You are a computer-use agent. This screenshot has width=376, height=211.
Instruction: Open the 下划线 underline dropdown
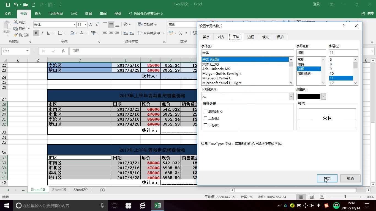coord(291,96)
